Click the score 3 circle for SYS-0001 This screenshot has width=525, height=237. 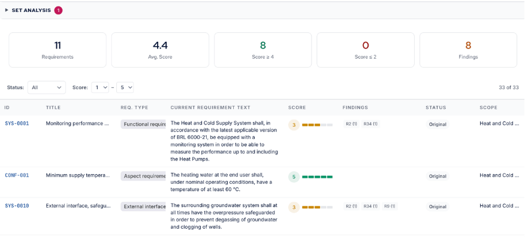point(294,125)
